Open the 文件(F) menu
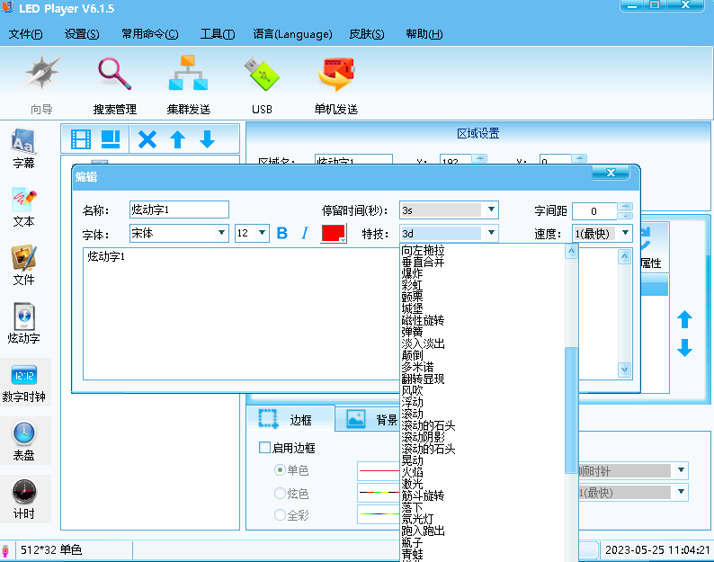 [x=25, y=34]
